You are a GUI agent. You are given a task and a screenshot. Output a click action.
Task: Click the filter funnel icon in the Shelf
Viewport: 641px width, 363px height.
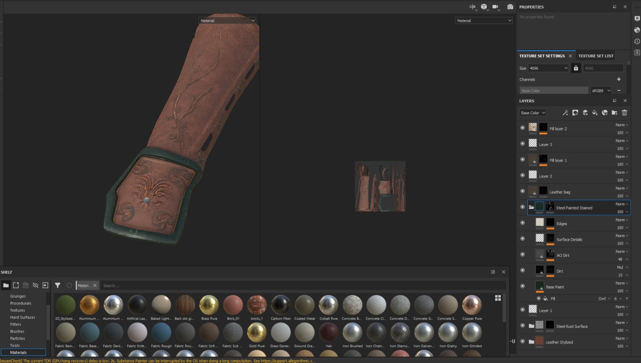58,285
